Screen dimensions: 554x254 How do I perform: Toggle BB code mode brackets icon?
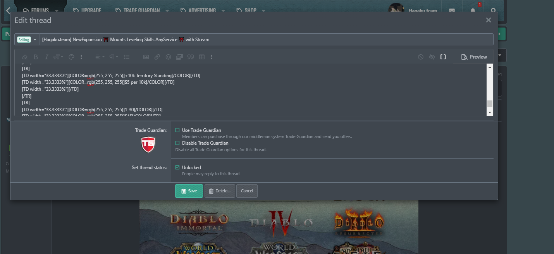443,57
